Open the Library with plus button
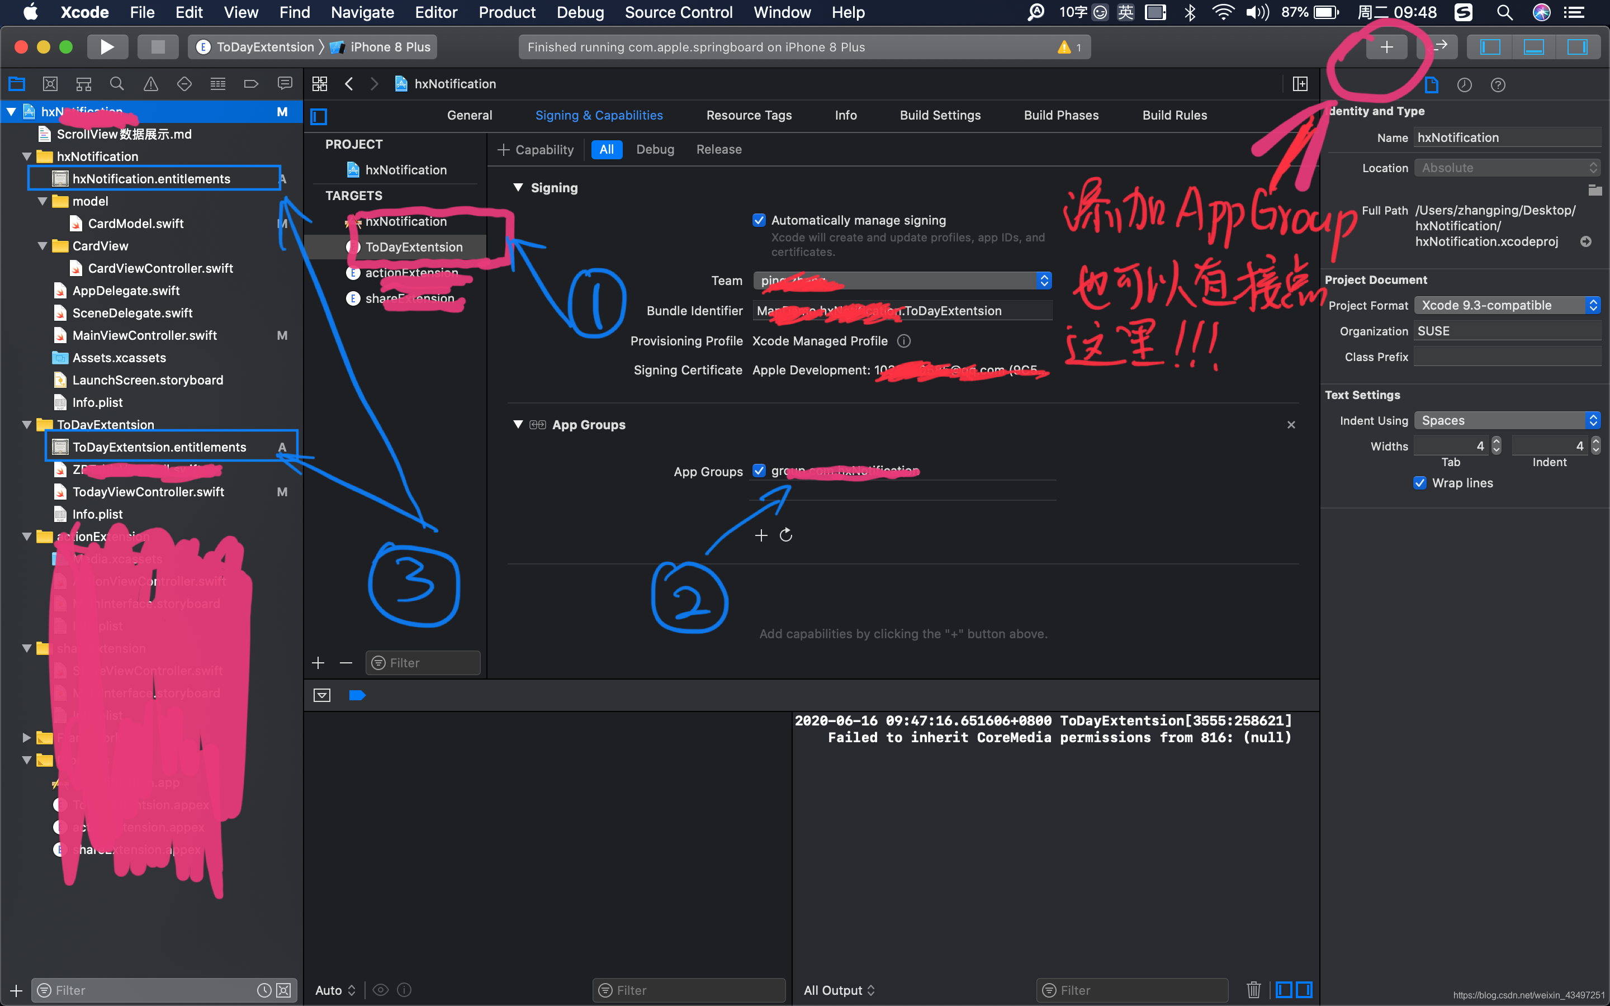Image resolution: width=1610 pixels, height=1006 pixels. click(1386, 46)
